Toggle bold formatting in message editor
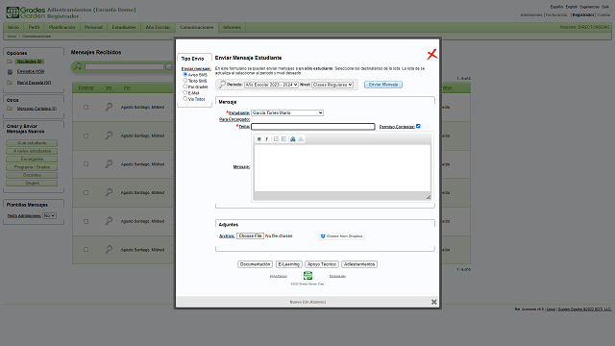This screenshot has height=346, width=615. pyautogui.click(x=258, y=138)
